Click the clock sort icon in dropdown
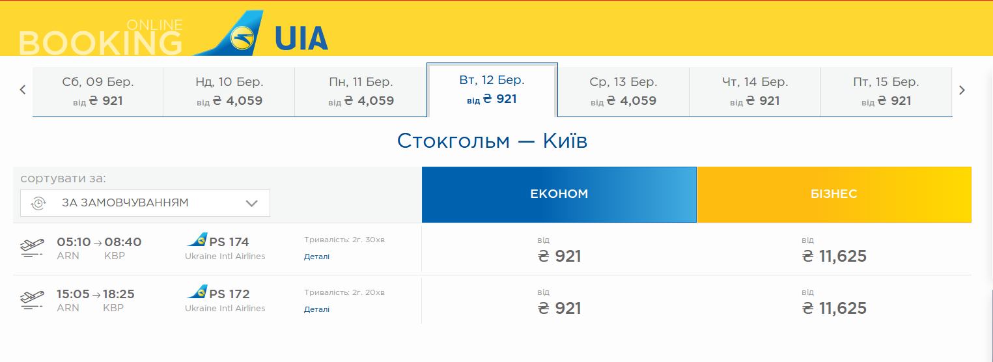The width and height of the screenshot is (993, 362). 38,203
